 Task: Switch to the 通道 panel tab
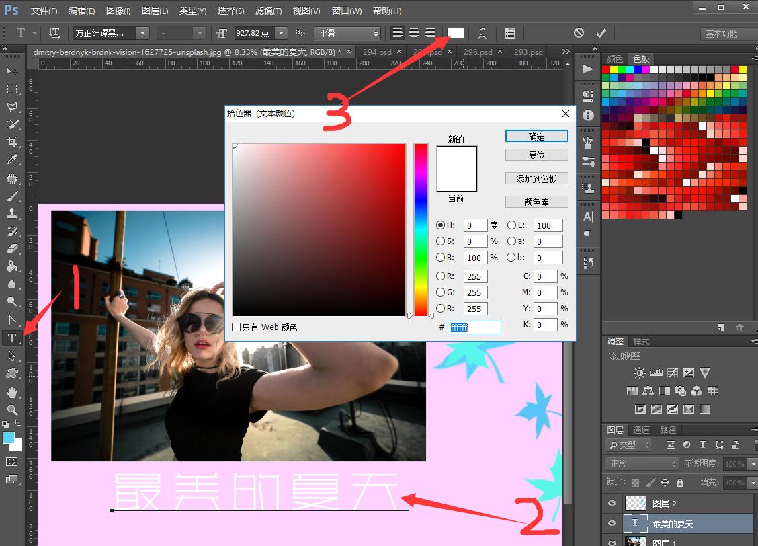642,430
